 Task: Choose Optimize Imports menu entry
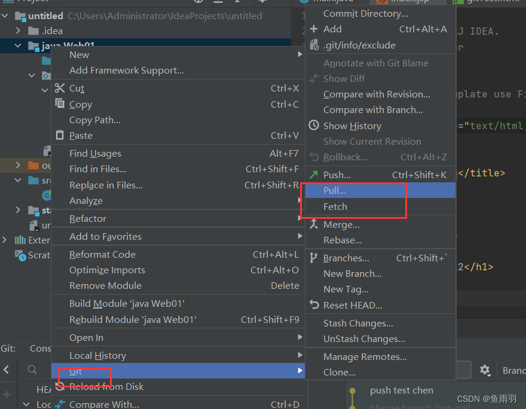(x=178, y=270)
